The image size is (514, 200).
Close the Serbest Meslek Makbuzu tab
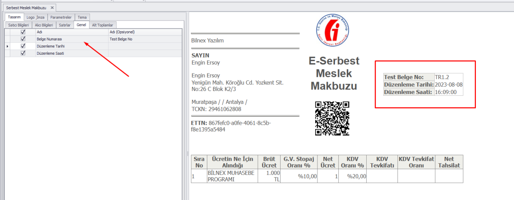[x=52, y=8]
